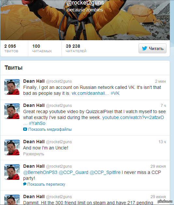Follow the account with Читать button

[152, 48]
